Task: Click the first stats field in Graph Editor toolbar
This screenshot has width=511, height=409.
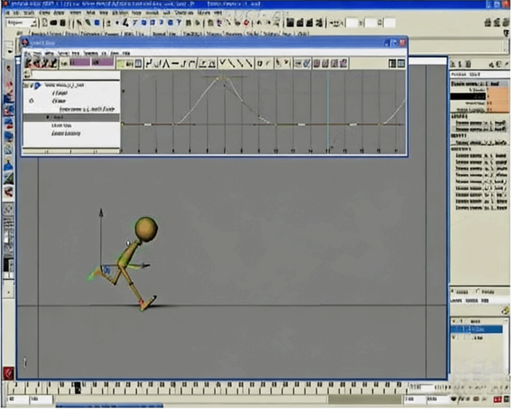Action: tap(81, 62)
